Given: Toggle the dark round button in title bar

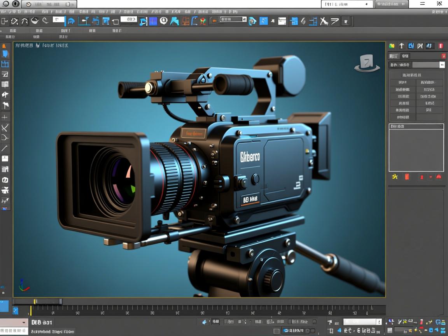Looking at the screenshot, I should 16,4.
